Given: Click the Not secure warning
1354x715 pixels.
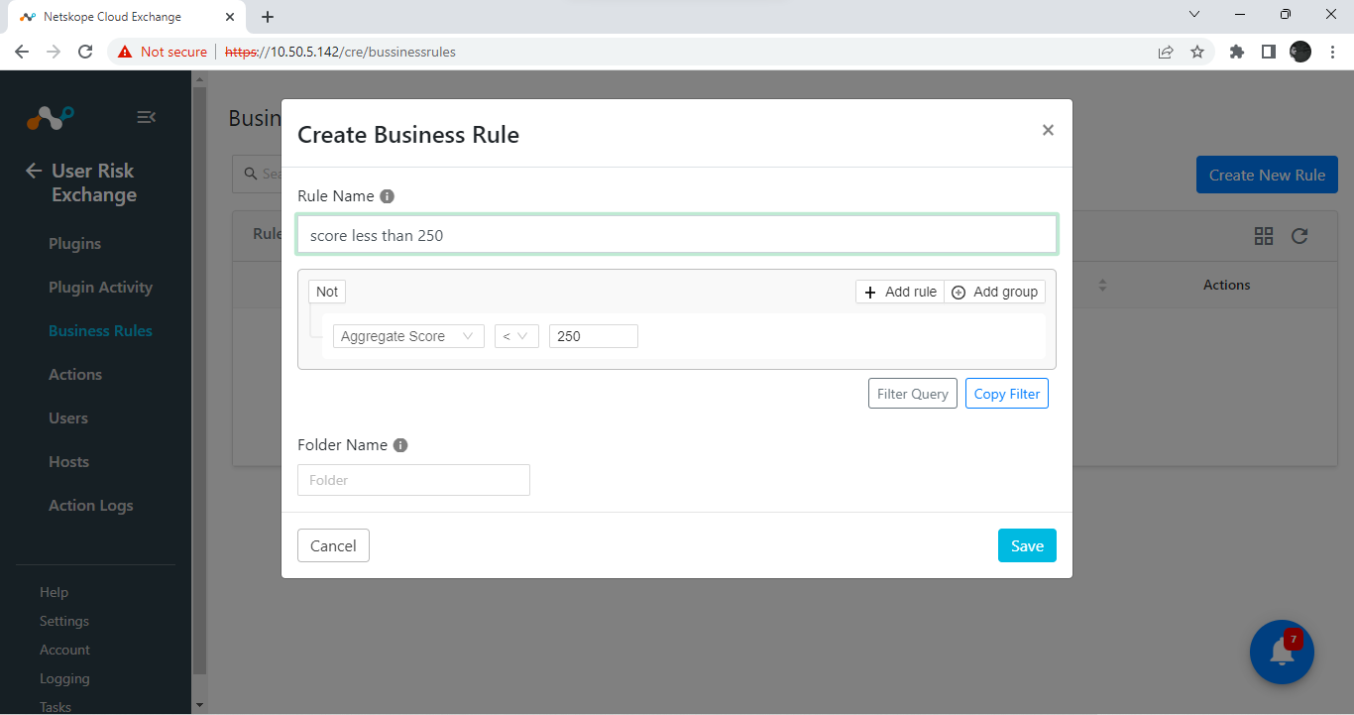Looking at the screenshot, I should click(163, 52).
